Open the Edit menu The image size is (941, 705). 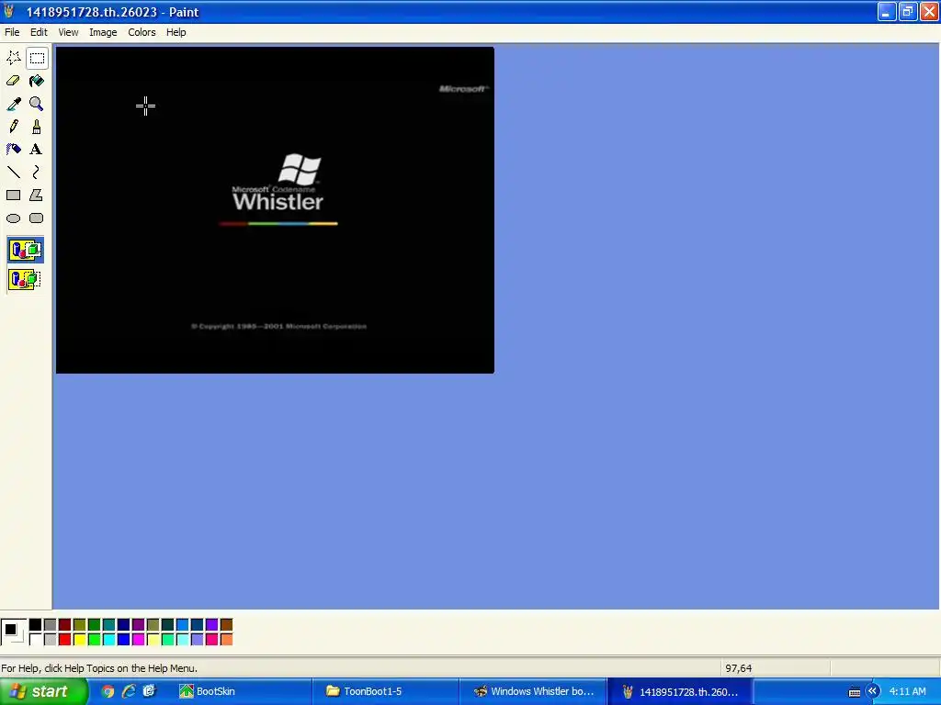tap(39, 32)
